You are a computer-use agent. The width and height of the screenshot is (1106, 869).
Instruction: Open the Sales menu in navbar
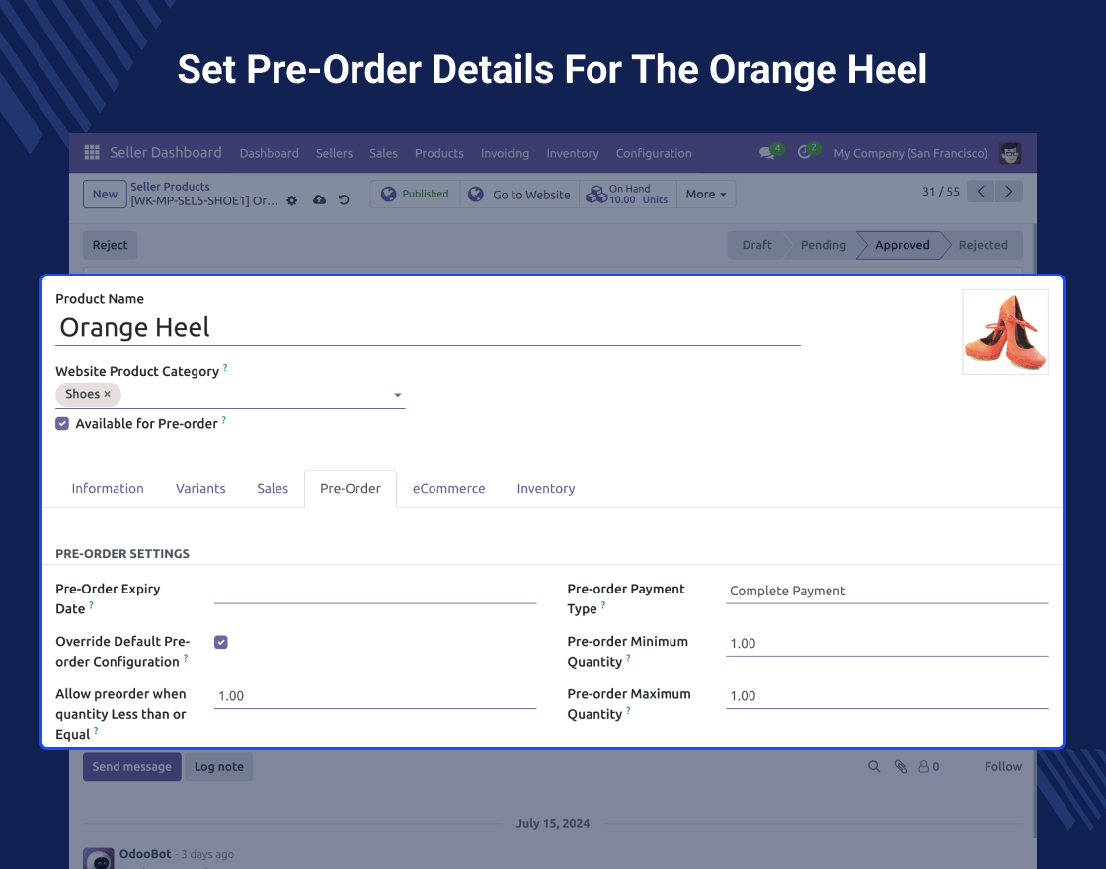point(383,153)
